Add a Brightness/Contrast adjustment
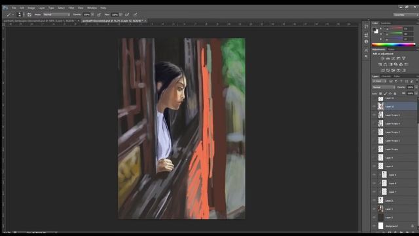 382,58
